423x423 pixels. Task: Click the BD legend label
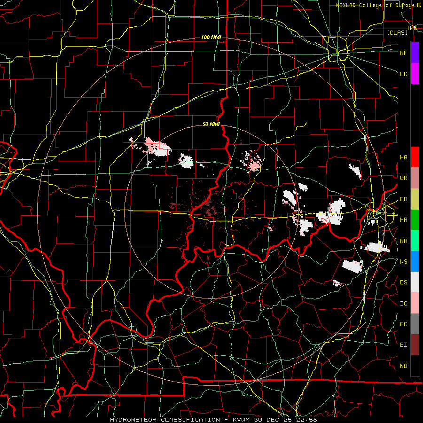pos(404,199)
